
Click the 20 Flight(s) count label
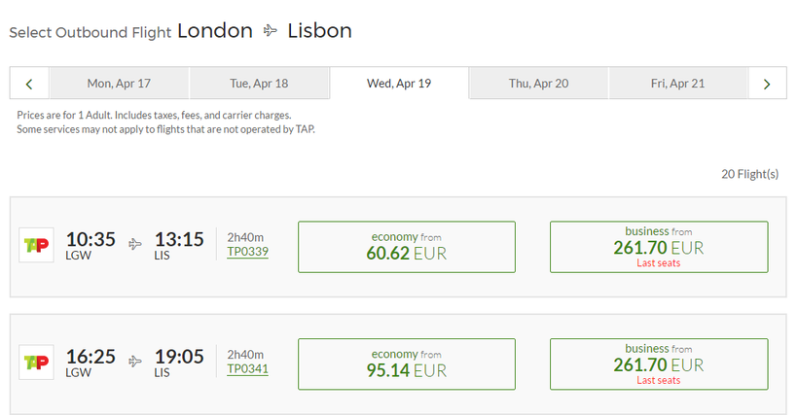click(x=749, y=174)
